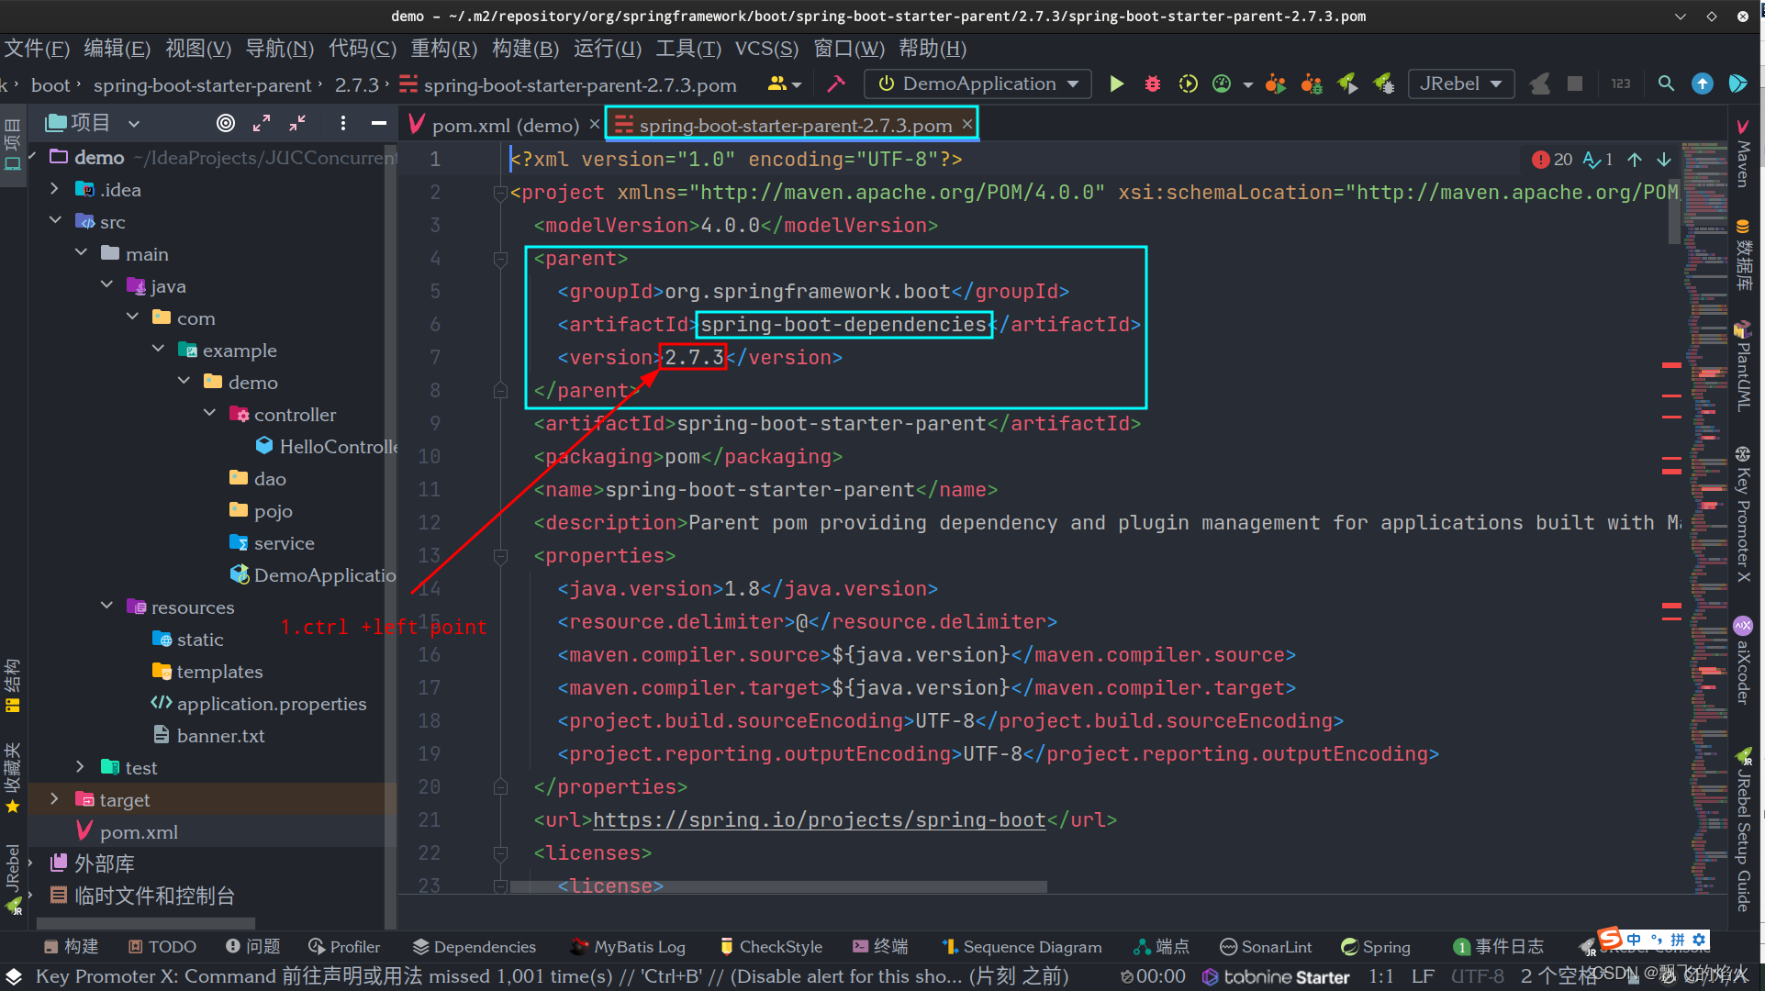Image resolution: width=1765 pixels, height=991 pixels.
Task: Open user accounts icon in navigation bar
Action: (x=784, y=84)
